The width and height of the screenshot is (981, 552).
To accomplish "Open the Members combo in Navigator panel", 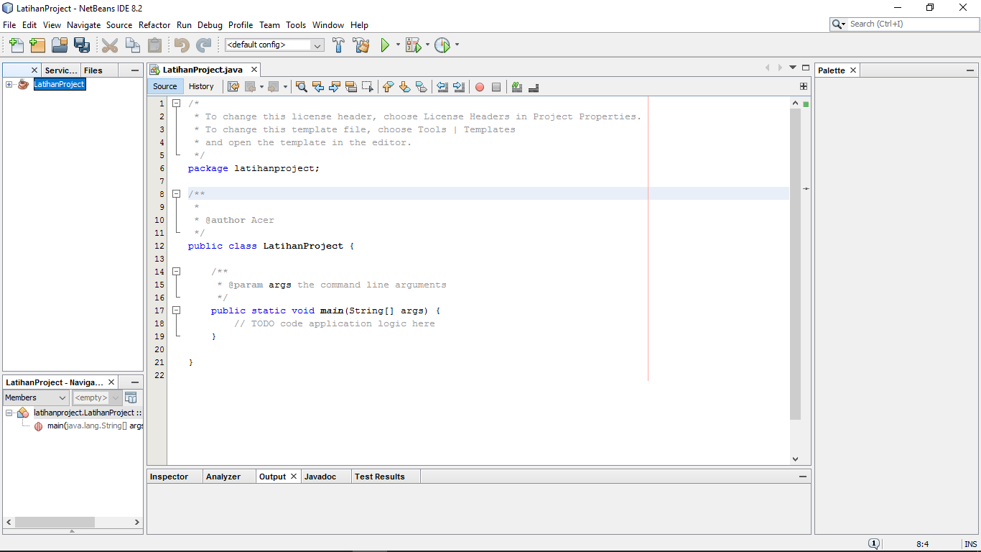I will (x=34, y=397).
